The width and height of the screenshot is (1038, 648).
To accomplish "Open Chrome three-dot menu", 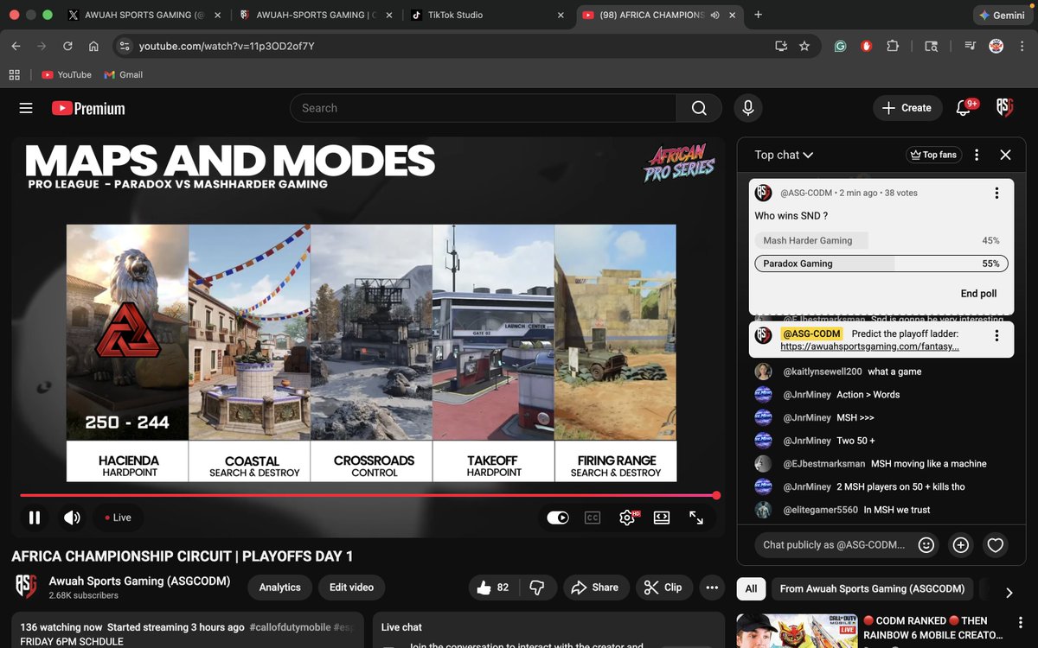I will pyautogui.click(x=1022, y=46).
